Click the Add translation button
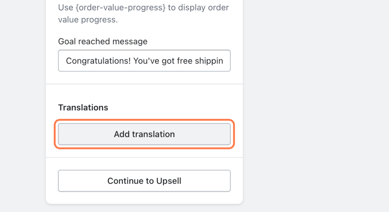389x212 pixels. click(x=144, y=134)
